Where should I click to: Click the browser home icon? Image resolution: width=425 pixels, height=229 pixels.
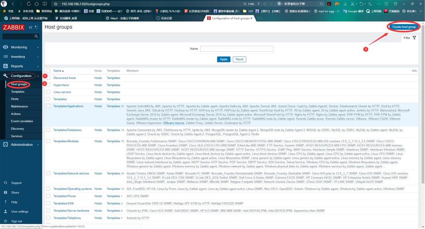[x=37, y=4]
